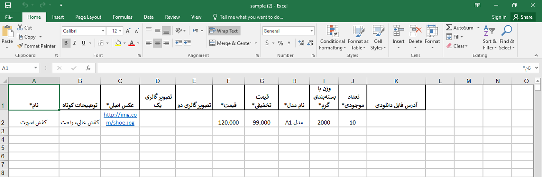The image size is (542, 177).
Task: Click the Copy button
Action: click(27, 37)
